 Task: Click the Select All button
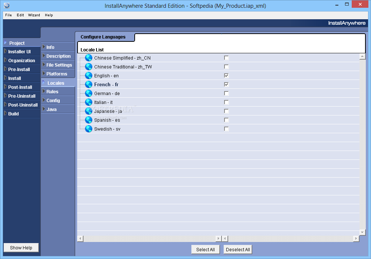(x=206, y=249)
